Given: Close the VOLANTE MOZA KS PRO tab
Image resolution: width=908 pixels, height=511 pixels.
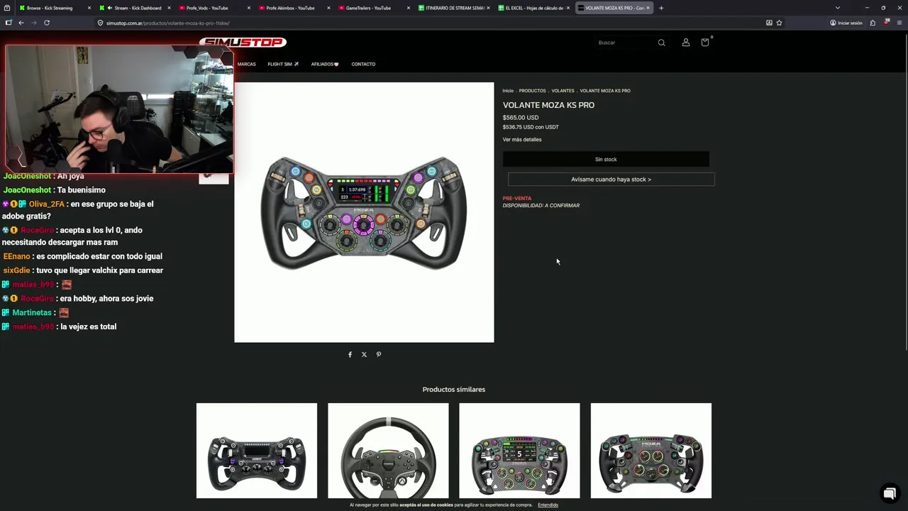Looking at the screenshot, I should [648, 8].
